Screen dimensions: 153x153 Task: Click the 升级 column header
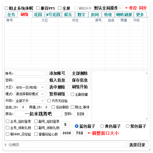(x=137, y=20)
